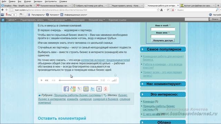Image resolution: width=221 pixels, height=124 pixels.
Task: Share the post via Google icon
Action: click(73, 89)
